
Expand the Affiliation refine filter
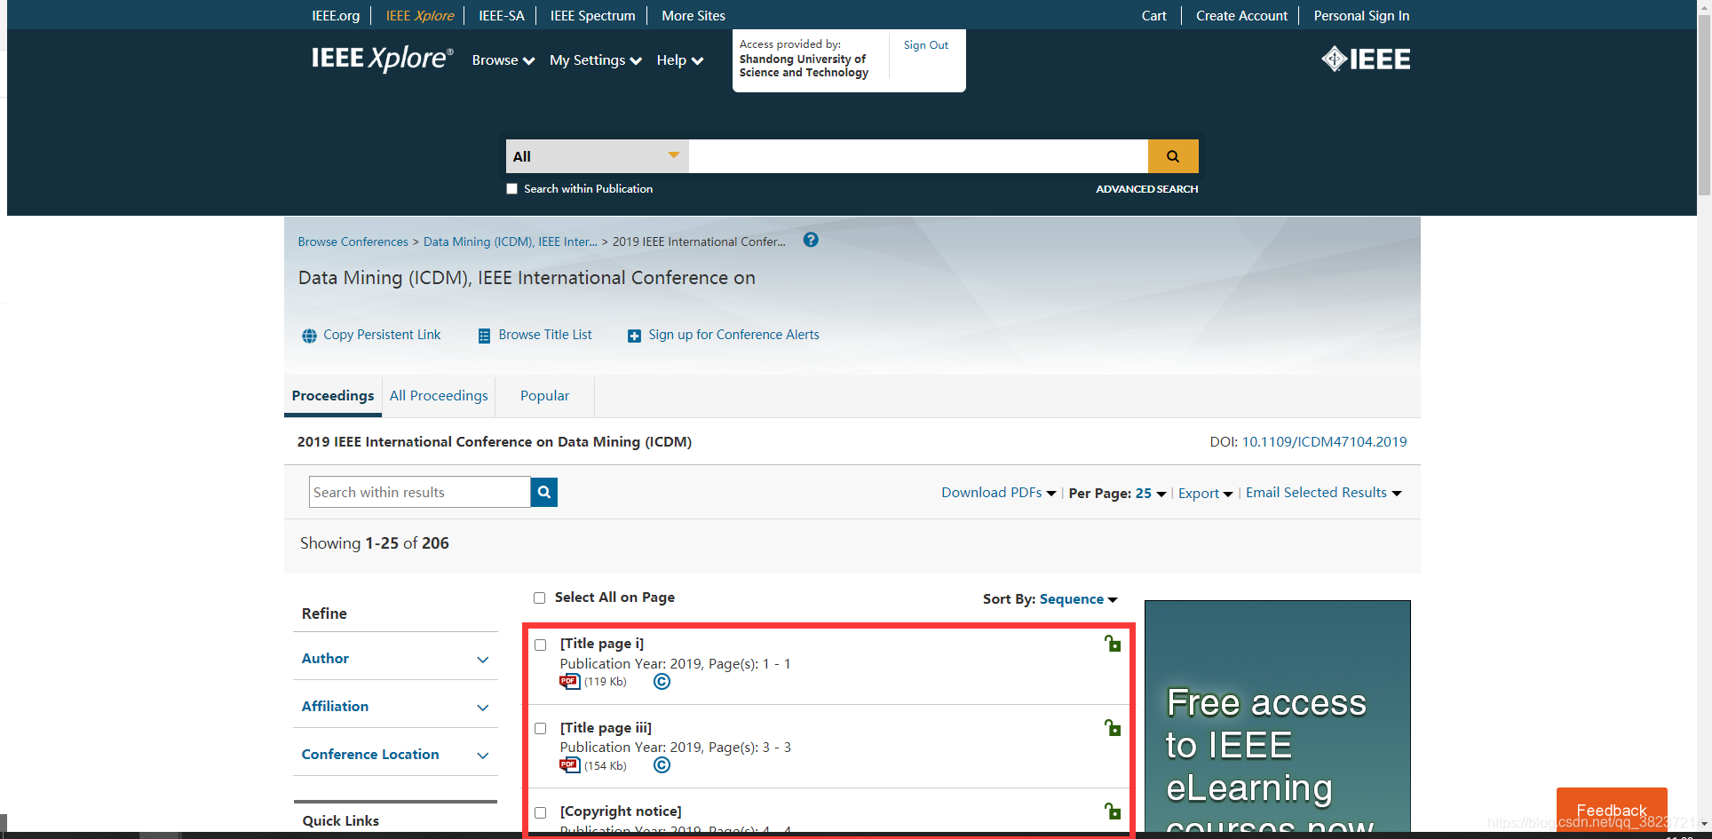(395, 707)
